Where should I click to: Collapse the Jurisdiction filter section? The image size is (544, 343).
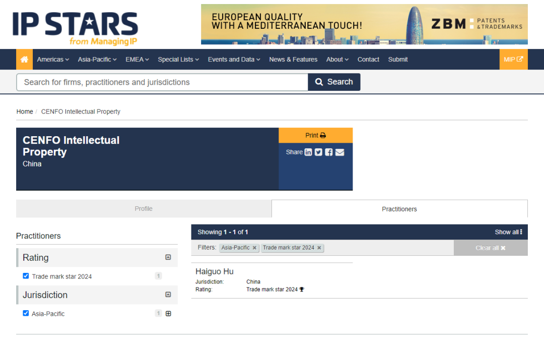tap(168, 295)
